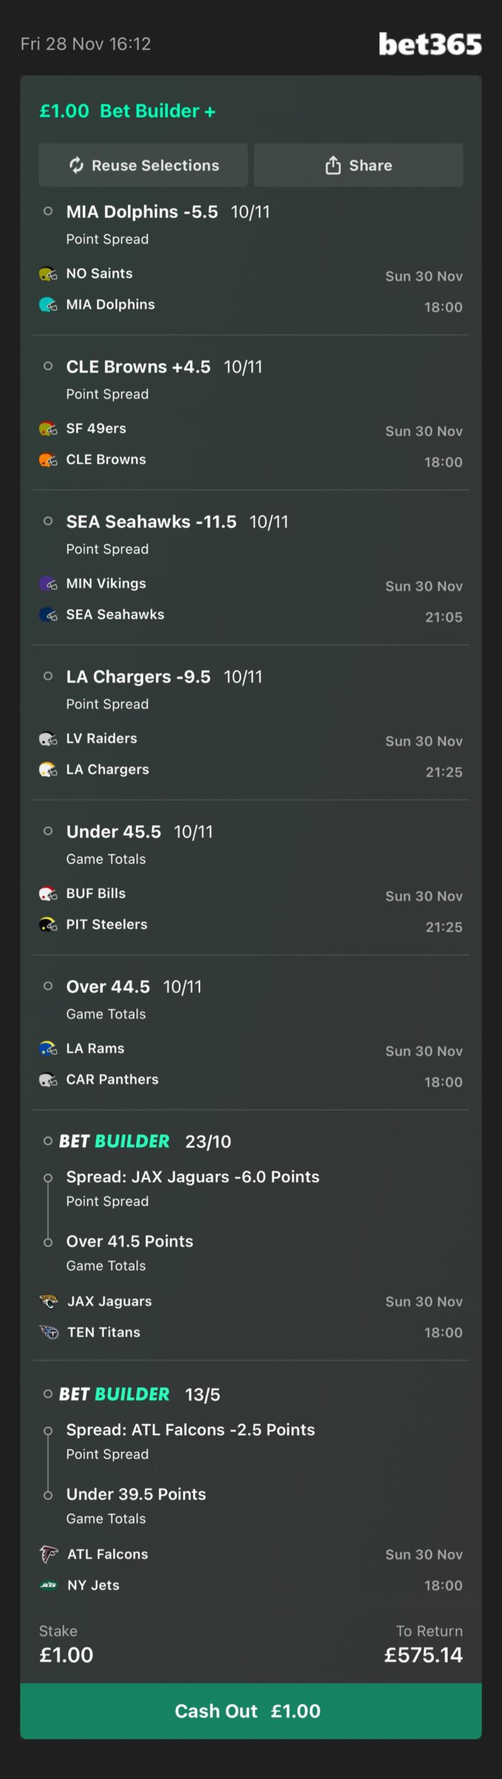This screenshot has height=1779, width=502.
Task: Click the Reuse Selections refresh icon
Action: 76,165
